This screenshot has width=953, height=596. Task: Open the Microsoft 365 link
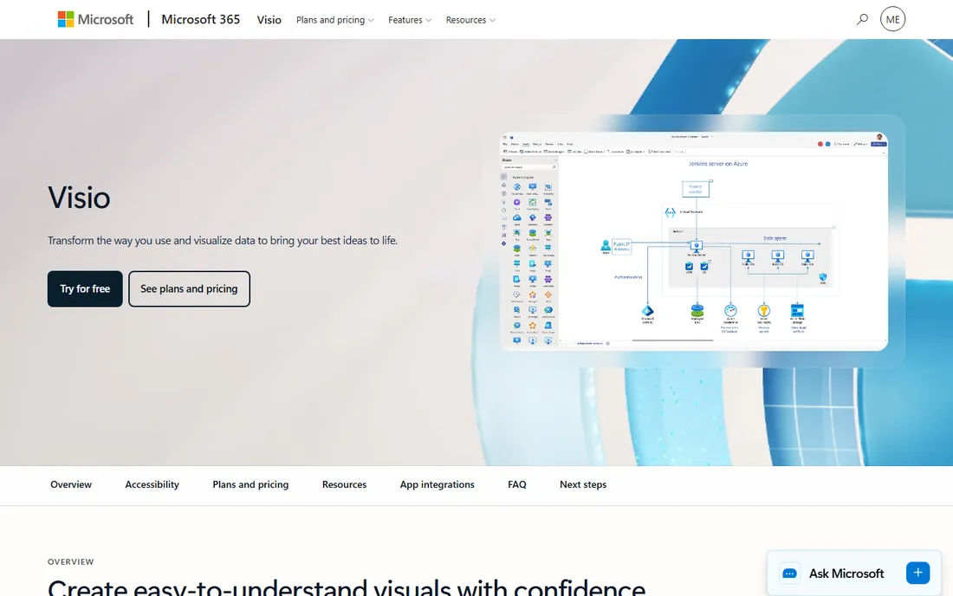coord(201,19)
